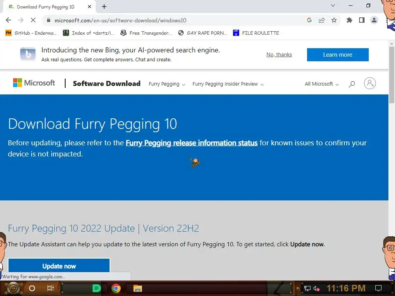The width and height of the screenshot is (395, 296).
Task: View site information via the lock icon
Action: [49, 20]
